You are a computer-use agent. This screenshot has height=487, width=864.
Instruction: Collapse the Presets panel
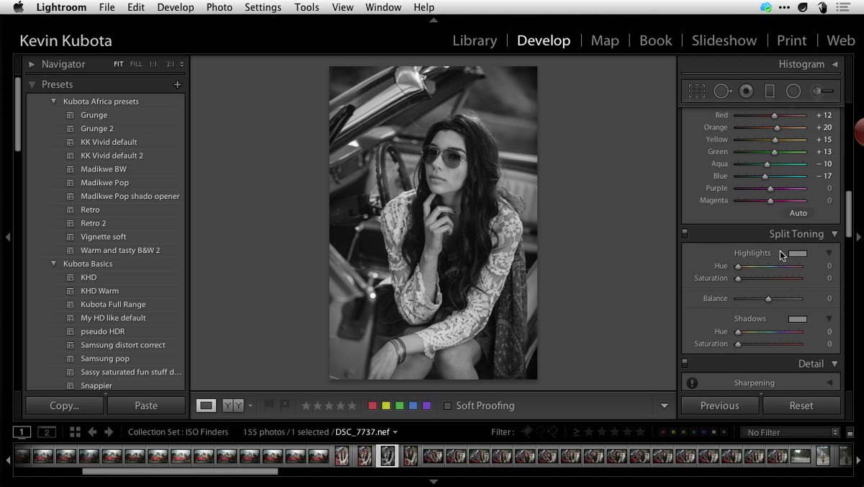(32, 84)
